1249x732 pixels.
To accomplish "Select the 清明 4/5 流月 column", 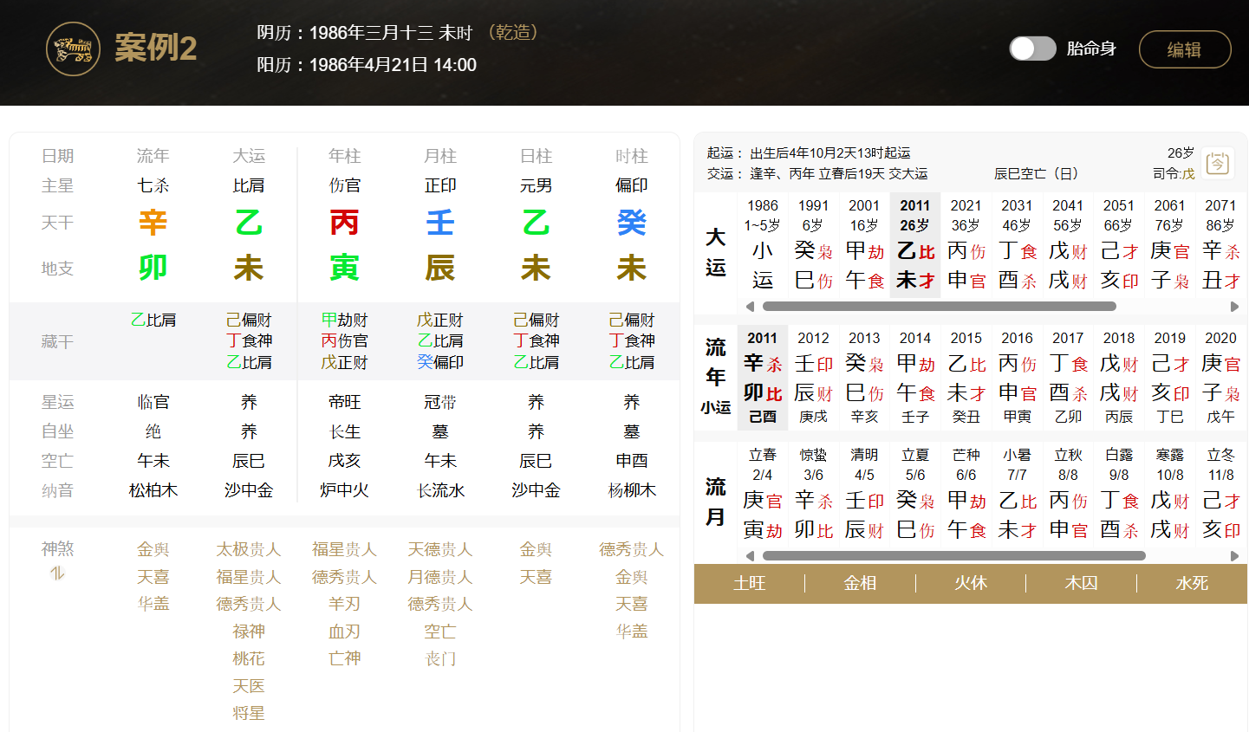I will (x=864, y=494).
